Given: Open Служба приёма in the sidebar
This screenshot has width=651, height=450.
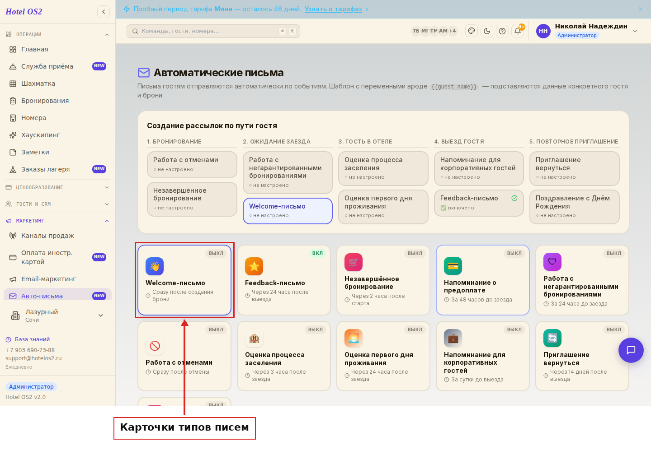Looking at the screenshot, I should point(57,66).
